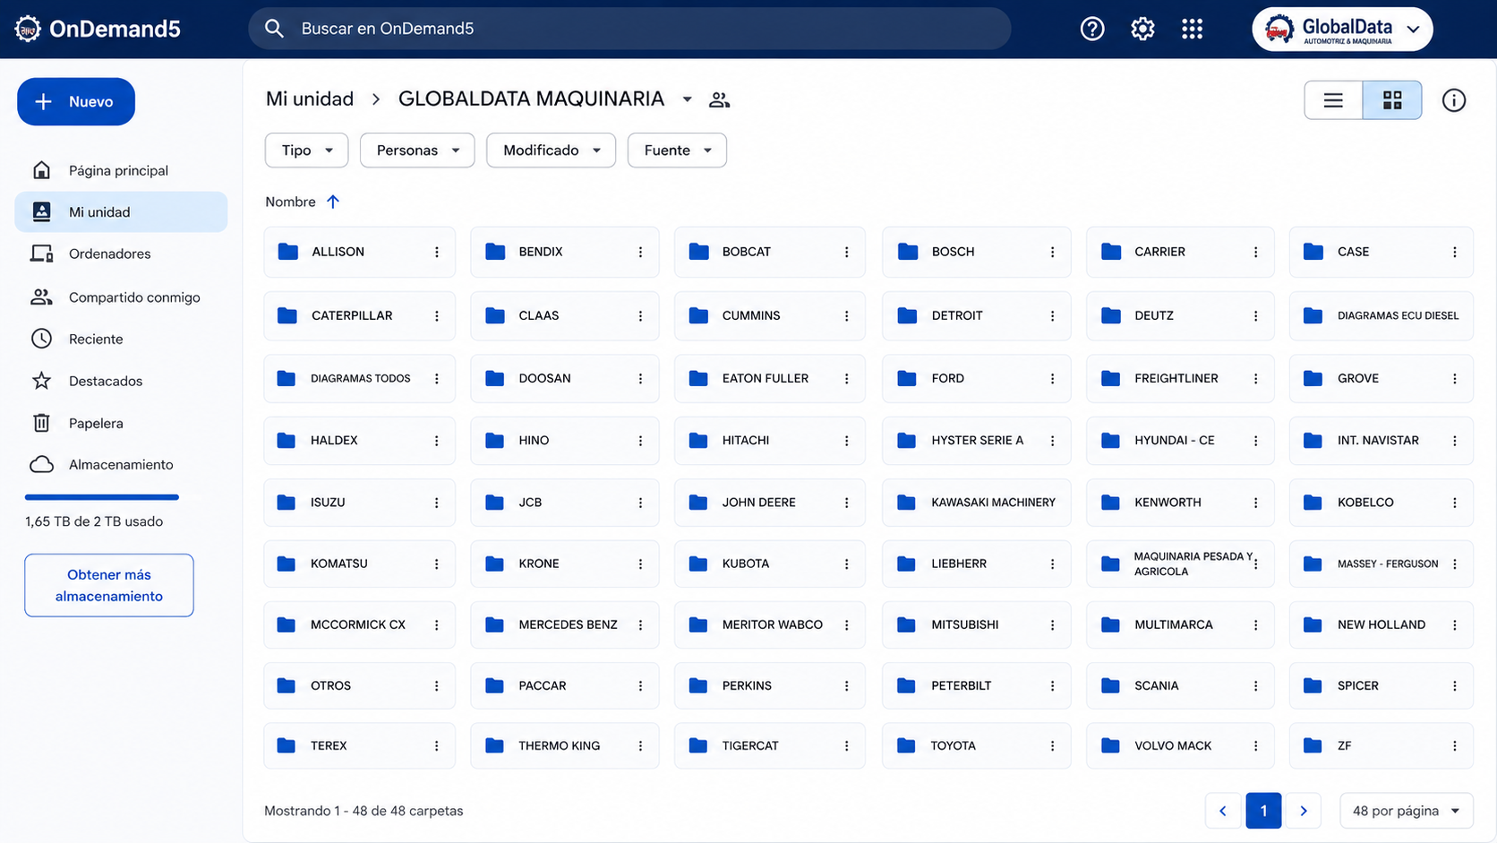1497x843 pixels.
Task: Open the VOLVO MACK folder
Action: [x=1180, y=745]
